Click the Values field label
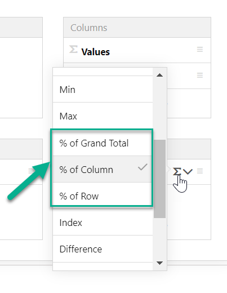 [95, 52]
